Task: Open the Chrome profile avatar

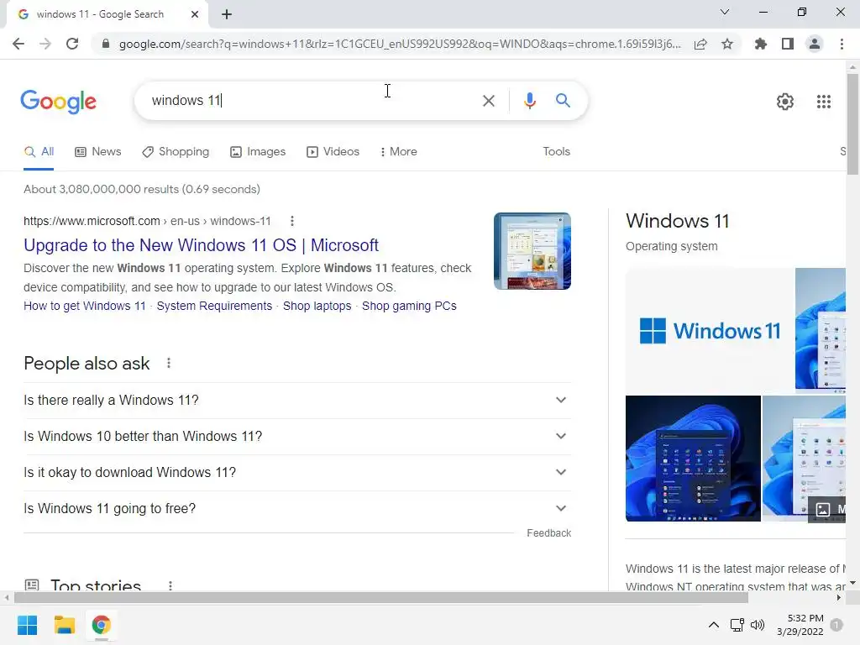Action: coord(815,44)
